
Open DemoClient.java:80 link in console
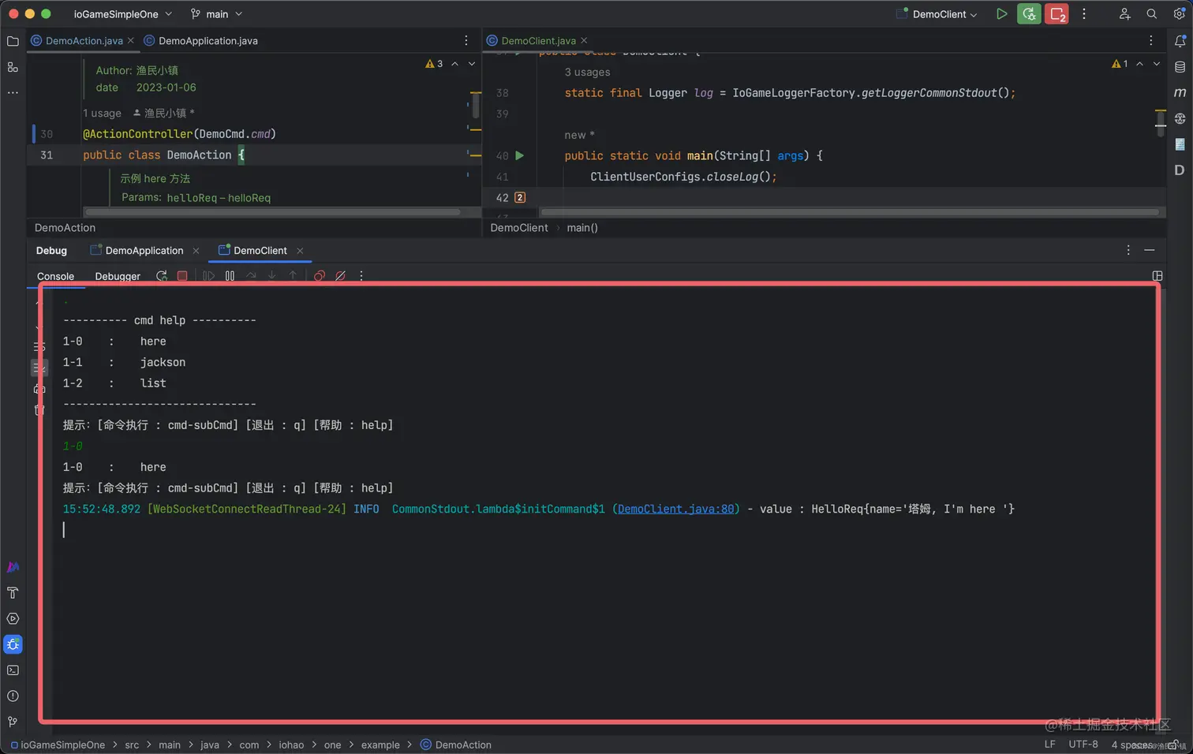coord(675,509)
